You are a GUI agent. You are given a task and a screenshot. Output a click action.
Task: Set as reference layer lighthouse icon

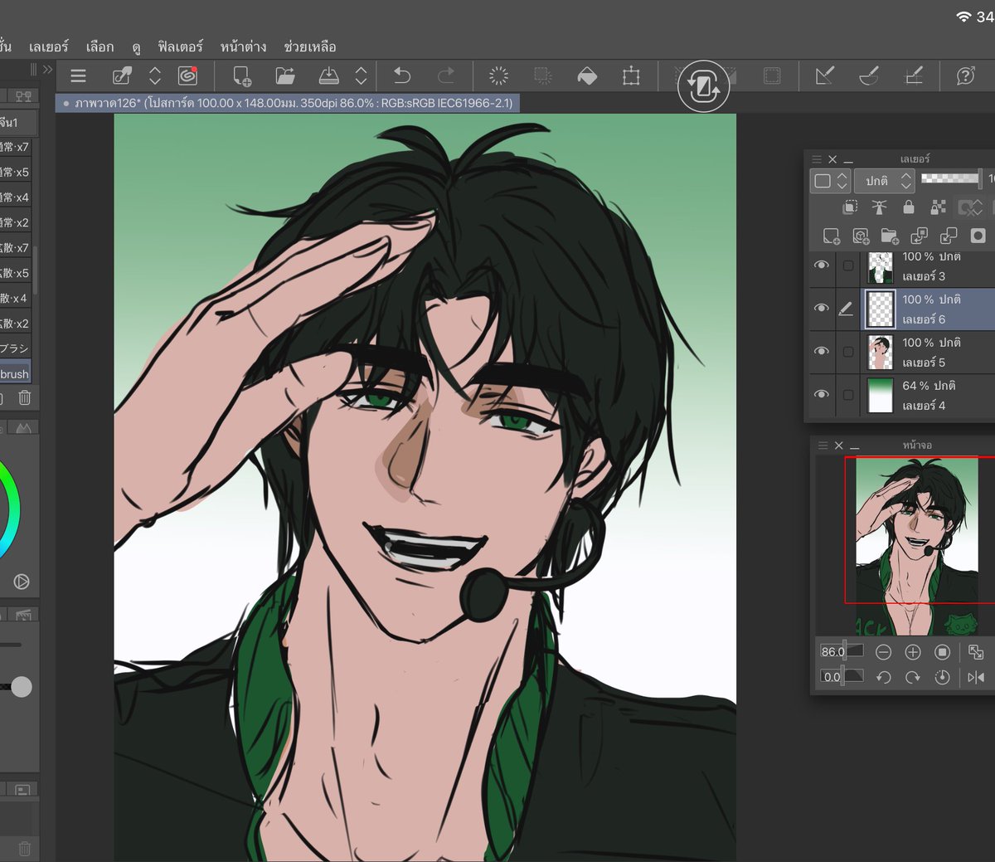coord(879,207)
